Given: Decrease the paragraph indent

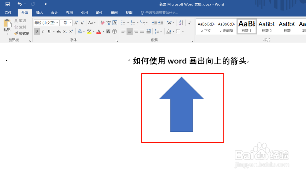Looking at the screenshot, I should 154,23.
